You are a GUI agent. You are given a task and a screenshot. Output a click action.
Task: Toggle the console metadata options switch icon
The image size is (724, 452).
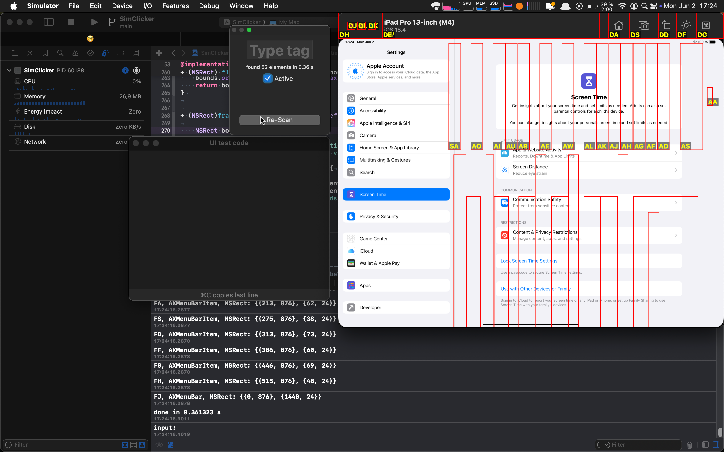point(171,445)
